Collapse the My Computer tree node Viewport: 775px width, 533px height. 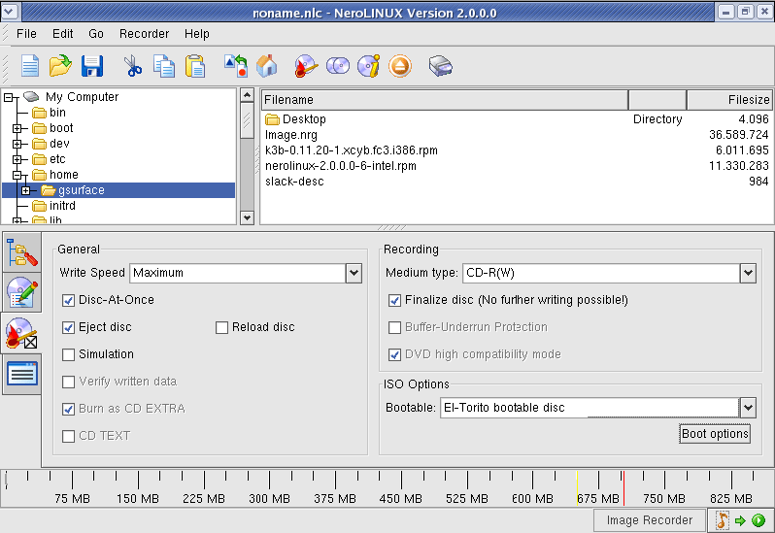coord(9,97)
